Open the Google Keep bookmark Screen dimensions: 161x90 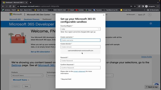[x=126, y=10]
